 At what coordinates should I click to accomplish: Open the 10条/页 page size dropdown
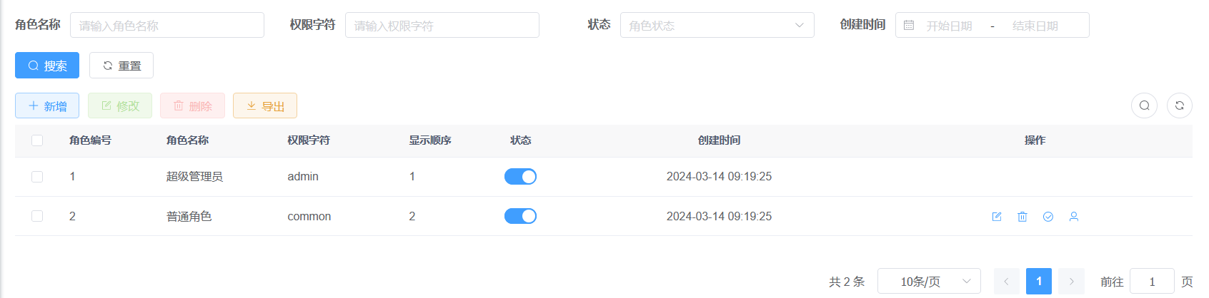pos(929,282)
